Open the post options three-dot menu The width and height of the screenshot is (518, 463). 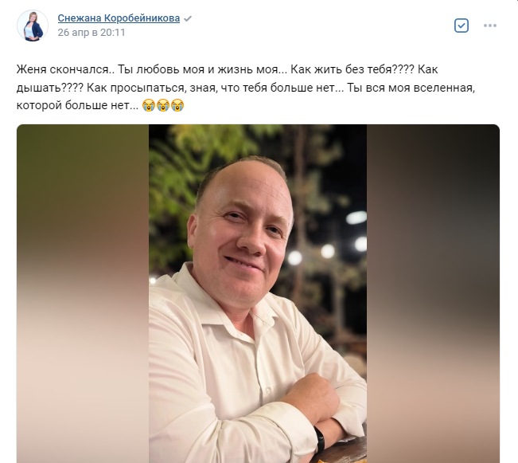coord(490,26)
